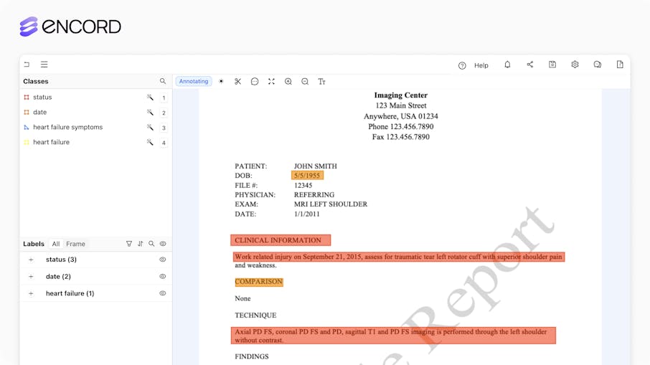Click the wand icon next to date
This screenshot has height=365, width=650.
click(x=150, y=113)
